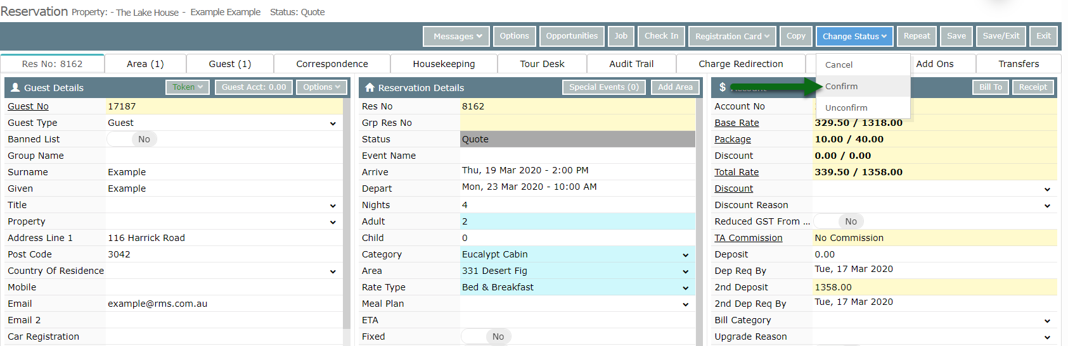Click the Guest Details panel vertical scrollbar

346,213
